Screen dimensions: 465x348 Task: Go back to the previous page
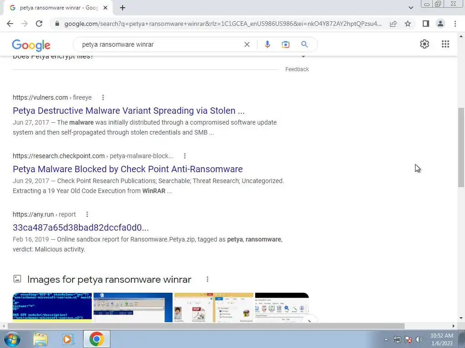click(10, 24)
